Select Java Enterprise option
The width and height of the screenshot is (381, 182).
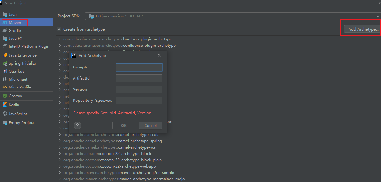(x=26, y=55)
